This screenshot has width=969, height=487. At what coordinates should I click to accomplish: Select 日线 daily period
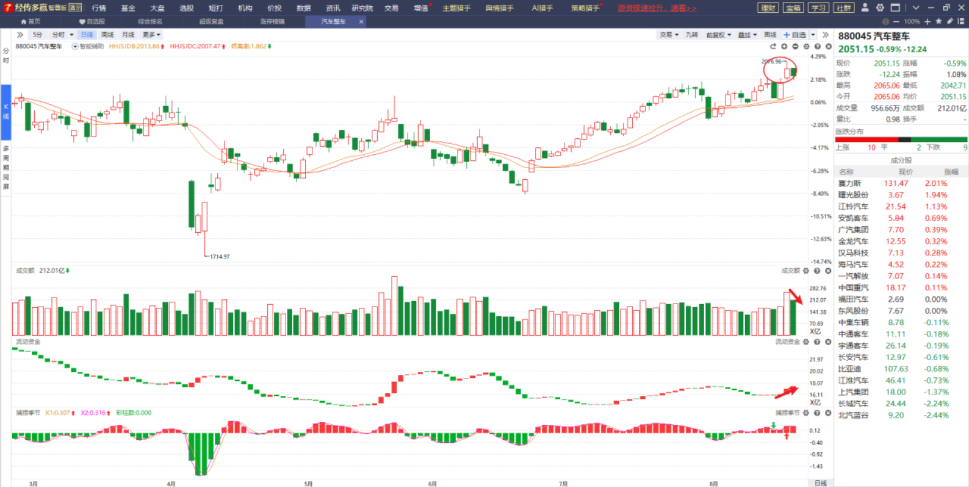[x=87, y=35]
